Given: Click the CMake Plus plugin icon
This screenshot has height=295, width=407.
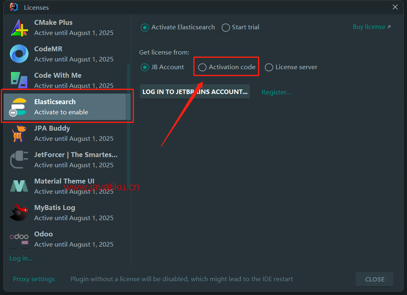Looking at the screenshot, I should (x=19, y=28).
